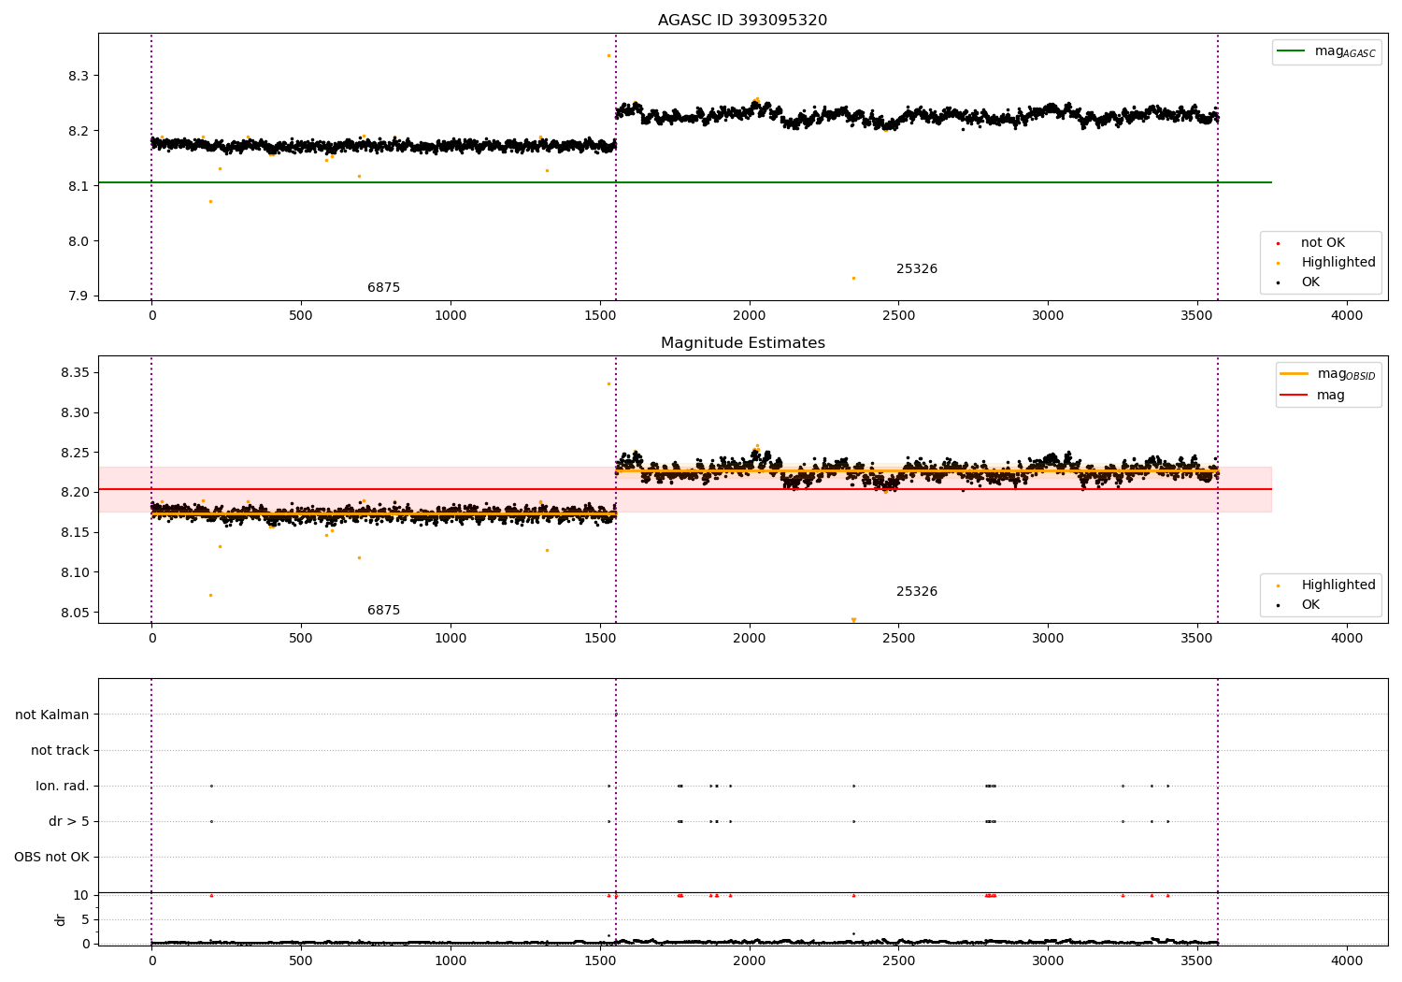Click the '5' tick on dr axis
Screen dimensions: 1402x982
tap(85, 920)
